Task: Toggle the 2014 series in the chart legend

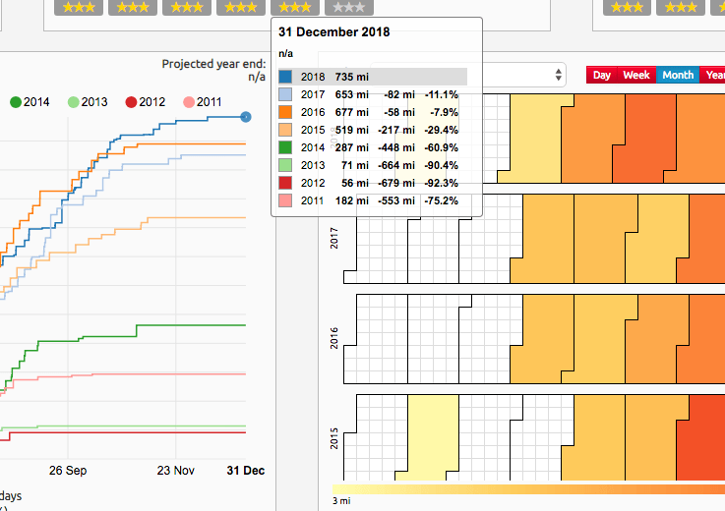Action: pos(30,101)
